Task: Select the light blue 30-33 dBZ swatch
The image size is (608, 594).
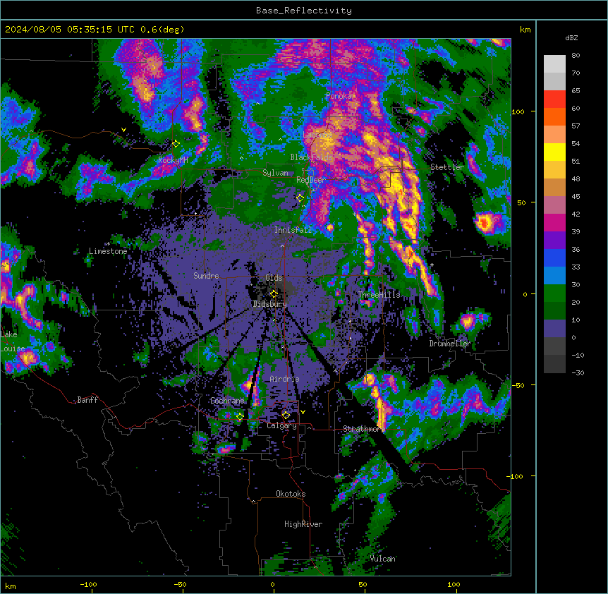Action: tap(554, 276)
